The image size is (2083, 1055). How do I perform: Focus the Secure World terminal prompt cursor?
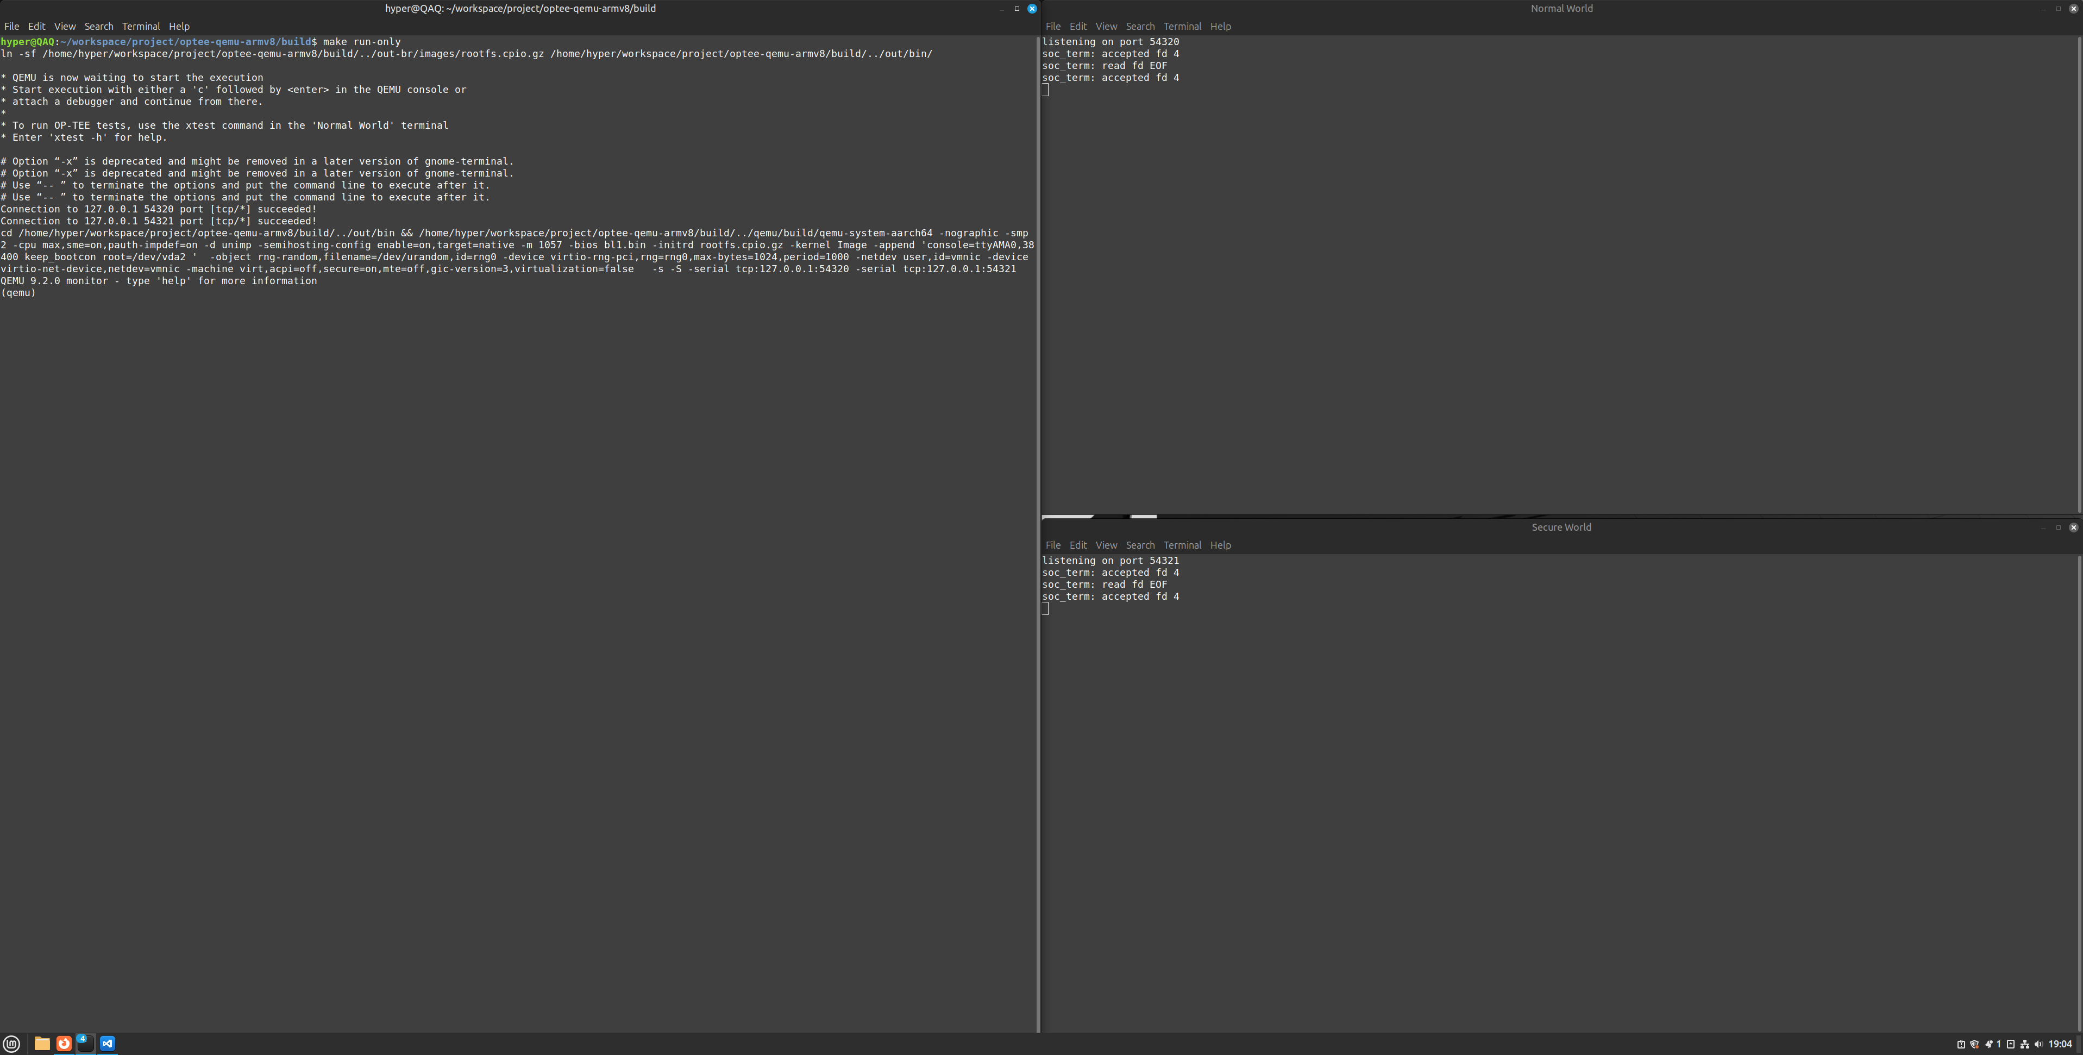[1045, 608]
